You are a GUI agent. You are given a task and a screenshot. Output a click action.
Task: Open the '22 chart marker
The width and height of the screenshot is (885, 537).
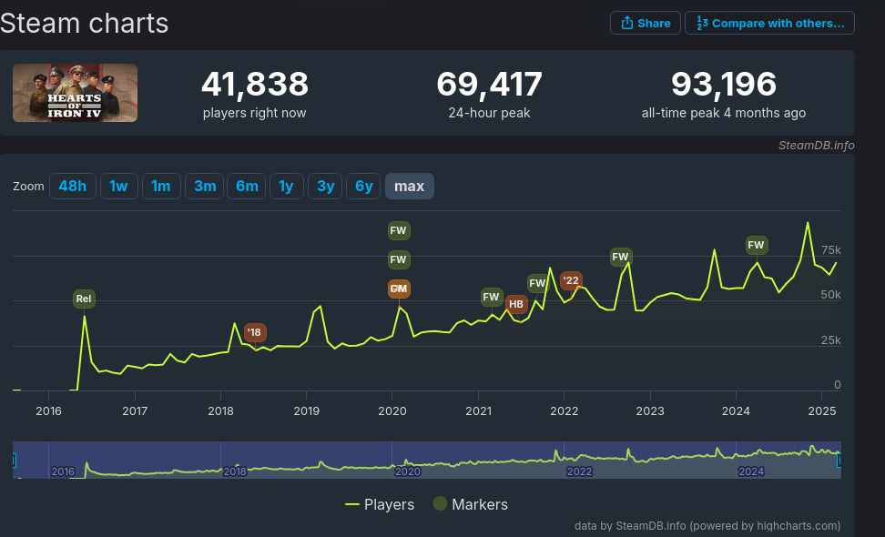(x=571, y=280)
